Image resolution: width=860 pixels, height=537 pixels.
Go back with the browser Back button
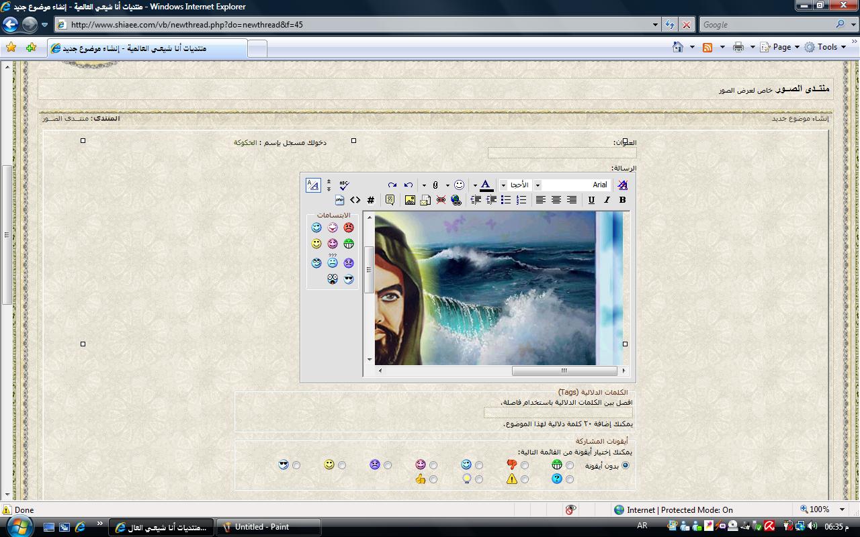pos(10,25)
